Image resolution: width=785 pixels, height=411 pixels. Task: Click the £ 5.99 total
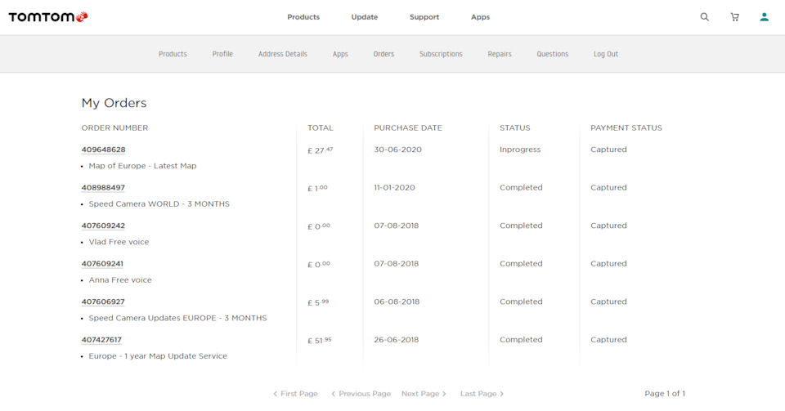coord(318,302)
